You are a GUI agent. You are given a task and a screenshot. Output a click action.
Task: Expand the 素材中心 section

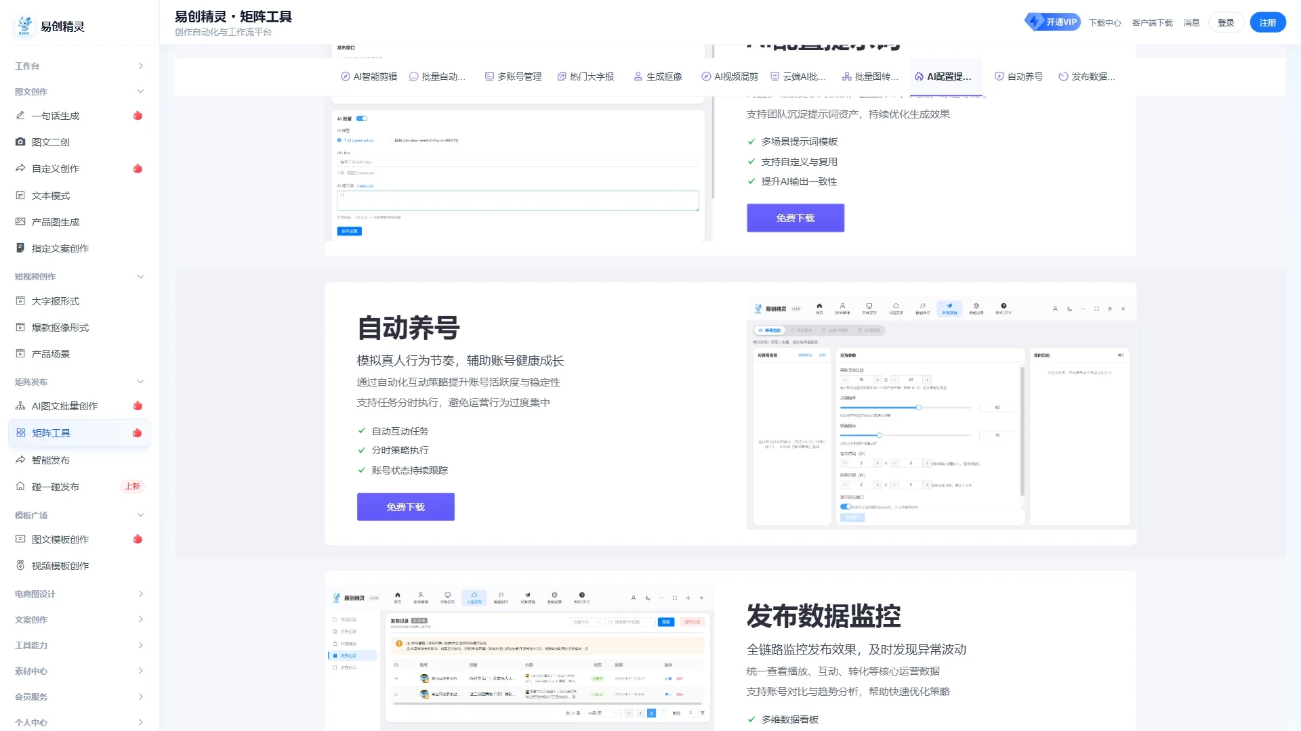pos(79,671)
